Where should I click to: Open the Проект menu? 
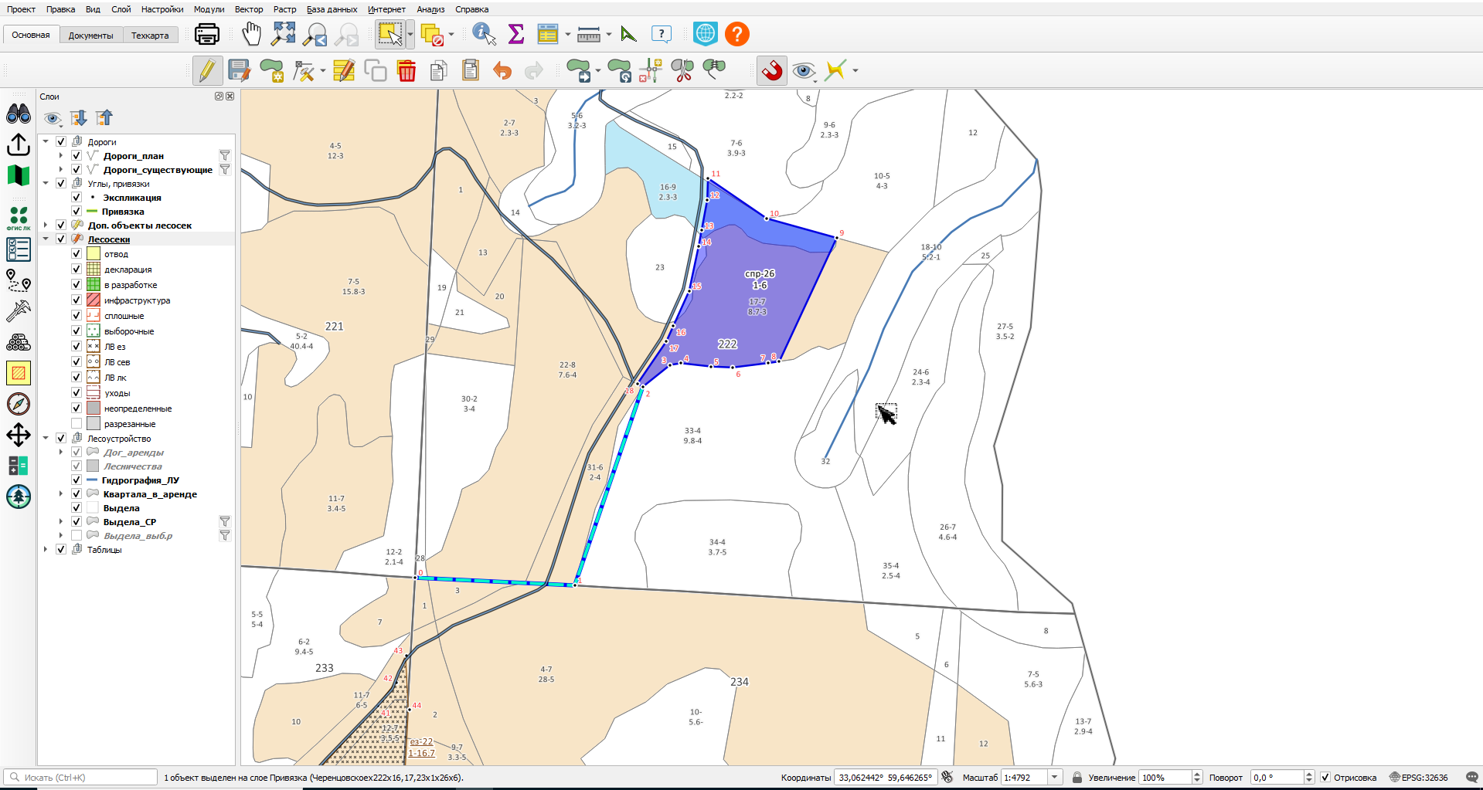[21, 9]
